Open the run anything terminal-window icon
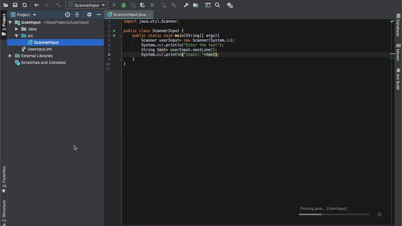The image size is (402, 226). (x=208, y=5)
